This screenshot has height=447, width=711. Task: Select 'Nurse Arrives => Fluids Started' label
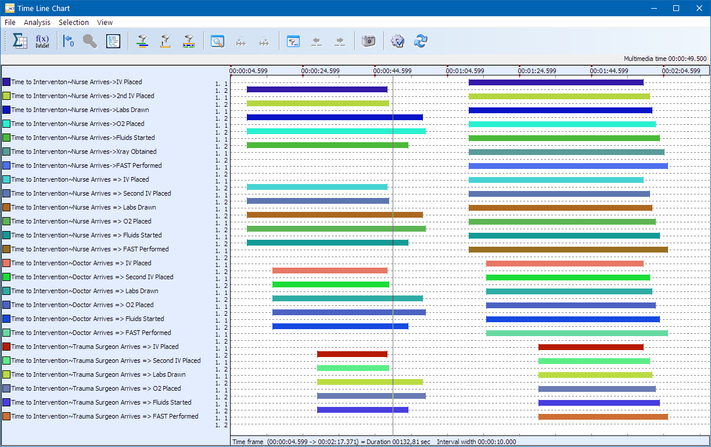tap(87, 235)
